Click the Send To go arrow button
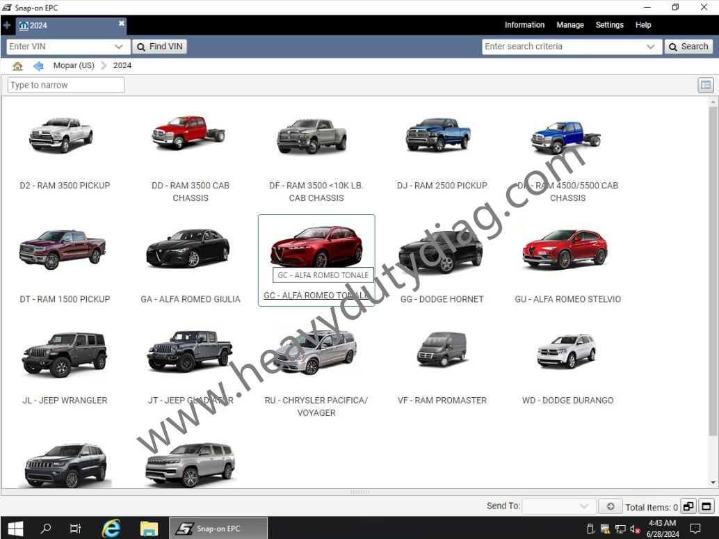The height and width of the screenshot is (539, 719). tap(611, 506)
